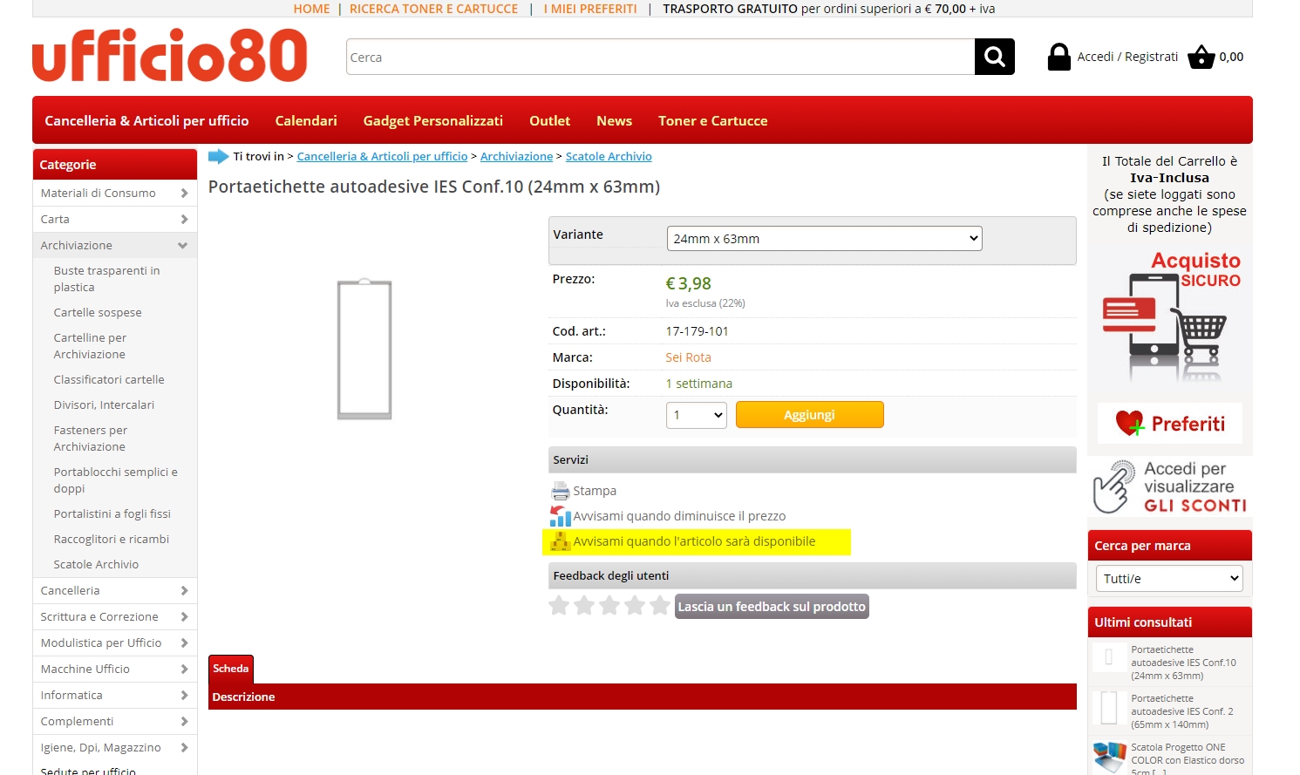Open Gadget Personalizzati menu item
1300x775 pixels.
tap(433, 121)
